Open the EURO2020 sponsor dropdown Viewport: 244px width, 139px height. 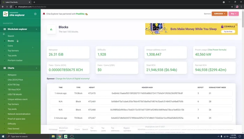[x=220, y=14]
